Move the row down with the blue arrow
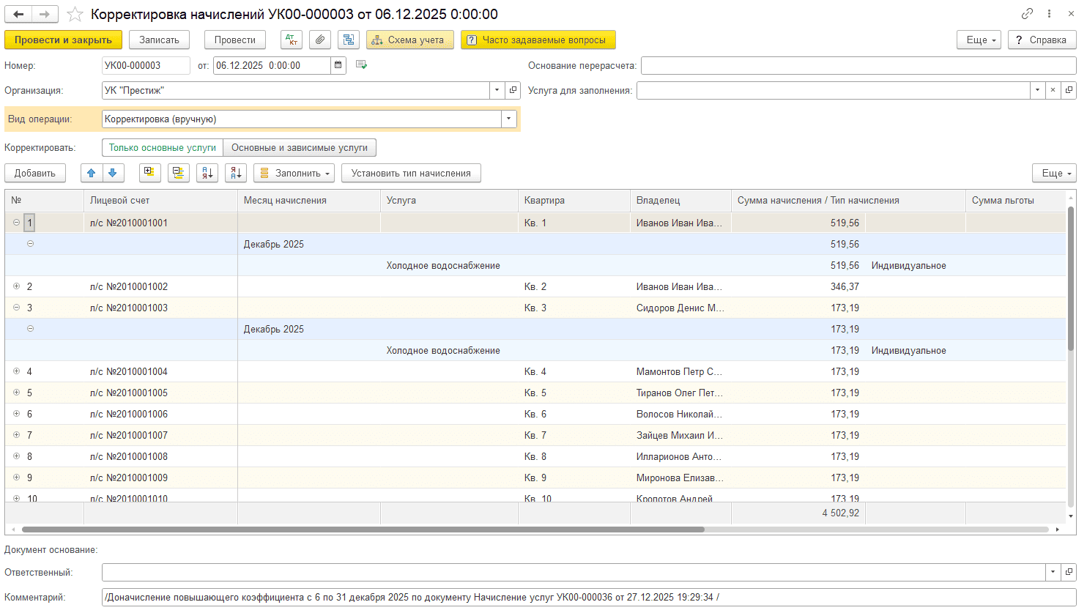 [x=113, y=174]
